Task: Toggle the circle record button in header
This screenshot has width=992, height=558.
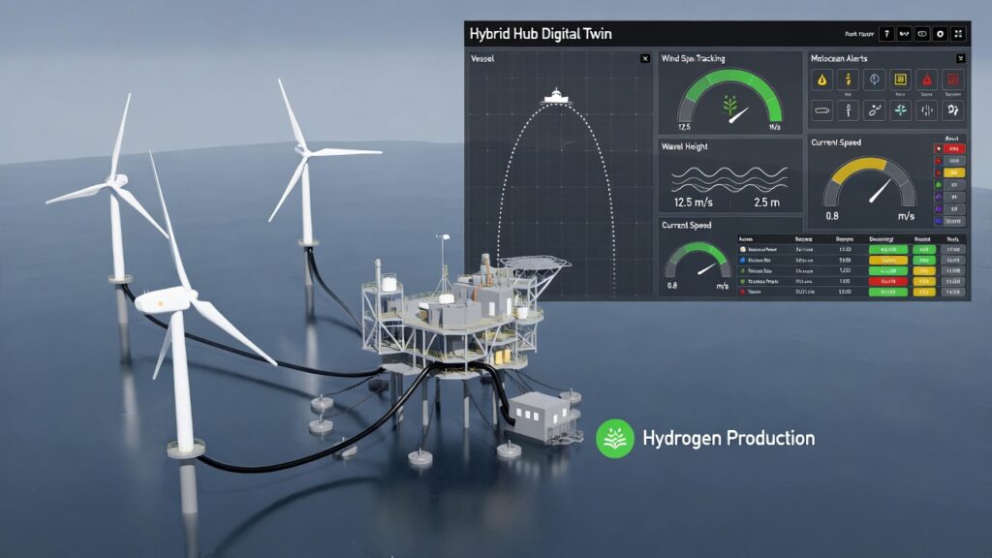Action: tap(941, 34)
